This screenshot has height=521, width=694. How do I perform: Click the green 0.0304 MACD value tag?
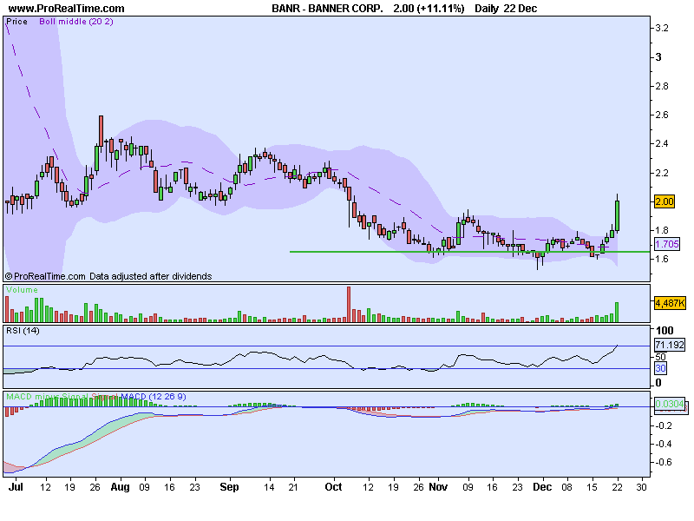pos(669,404)
